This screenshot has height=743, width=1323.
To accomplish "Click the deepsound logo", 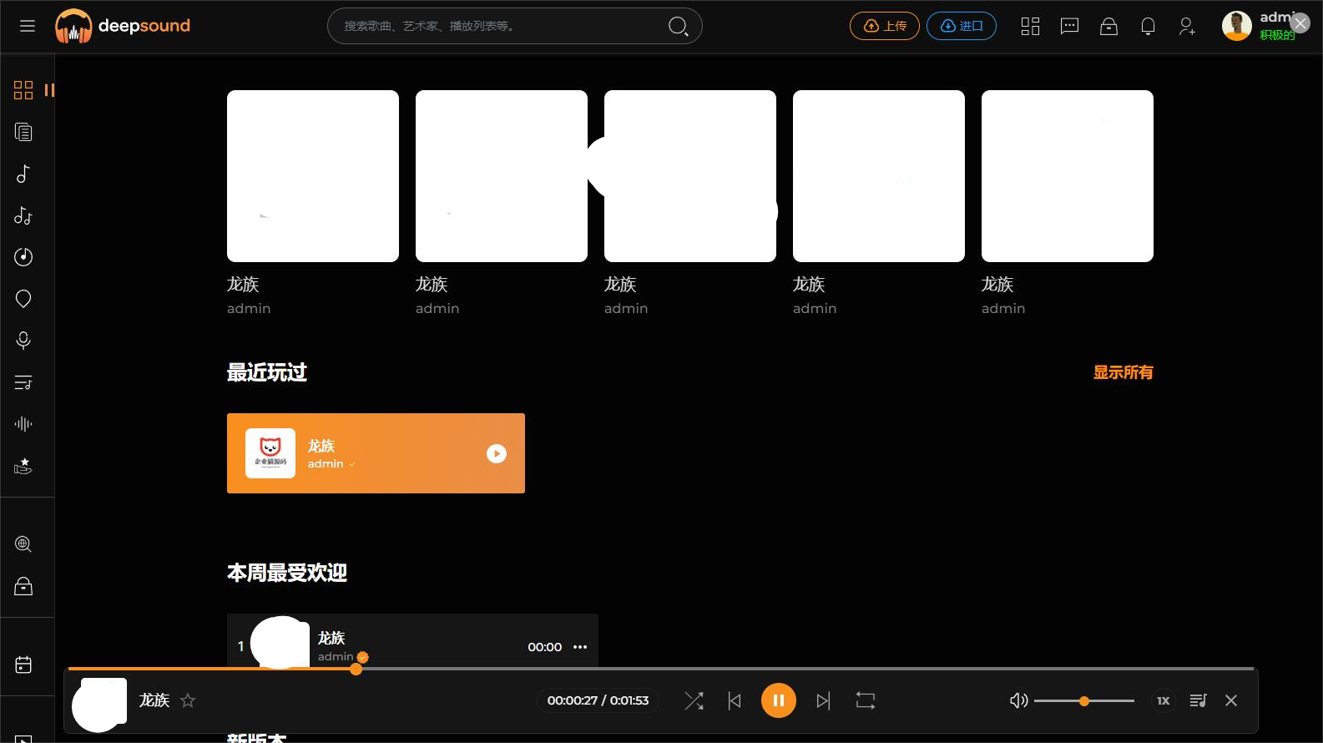I will pyautogui.click(x=123, y=26).
